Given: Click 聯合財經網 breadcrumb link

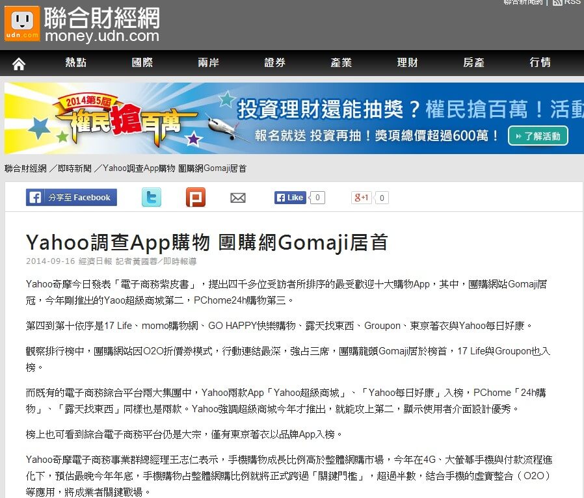Looking at the screenshot, I should (x=26, y=168).
